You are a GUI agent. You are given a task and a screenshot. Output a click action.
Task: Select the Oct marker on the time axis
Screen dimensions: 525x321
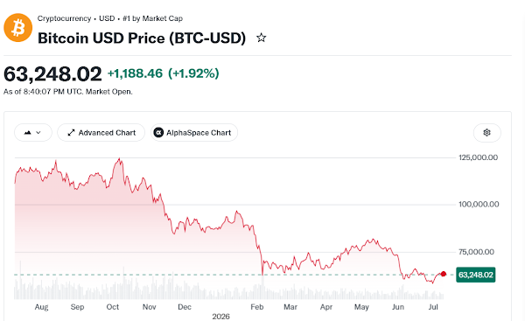[113, 307]
